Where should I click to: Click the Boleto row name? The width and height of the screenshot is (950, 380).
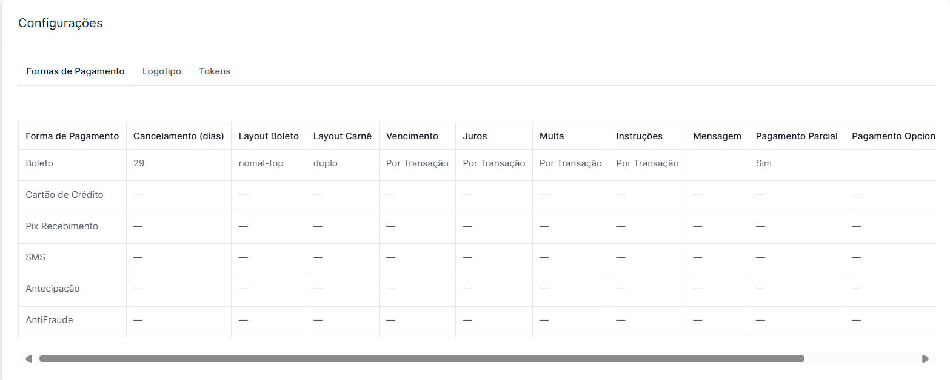tap(39, 163)
